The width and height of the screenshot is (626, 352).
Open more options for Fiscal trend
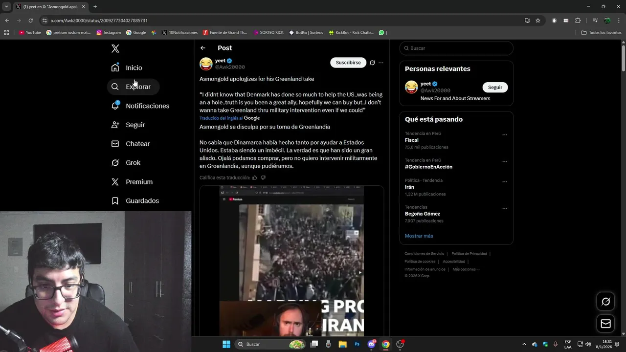(505, 134)
